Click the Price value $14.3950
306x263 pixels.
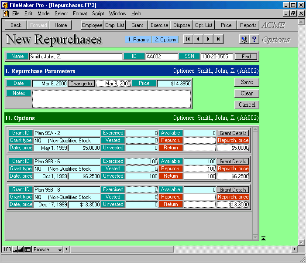(x=174, y=84)
